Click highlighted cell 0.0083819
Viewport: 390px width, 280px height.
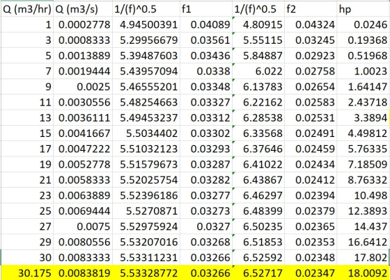pos(83,273)
